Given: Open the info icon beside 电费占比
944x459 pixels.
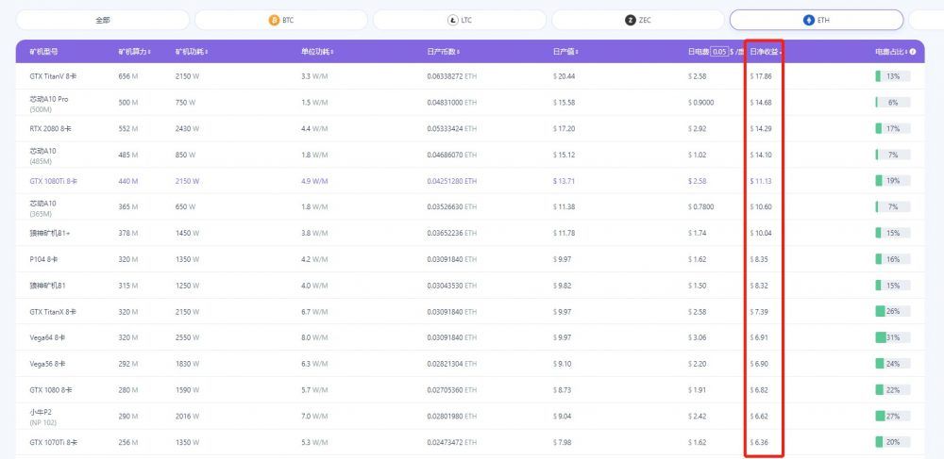Looking at the screenshot, I should coord(913,52).
